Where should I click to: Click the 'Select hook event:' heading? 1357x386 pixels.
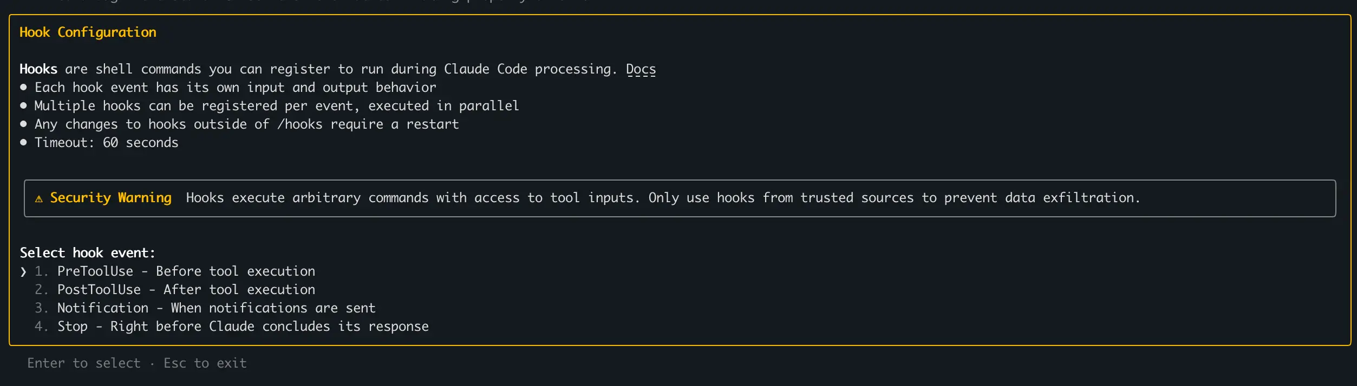tap(88, 253)
